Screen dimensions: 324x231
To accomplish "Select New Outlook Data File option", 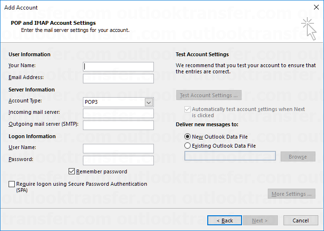I will tap(188, 137).
